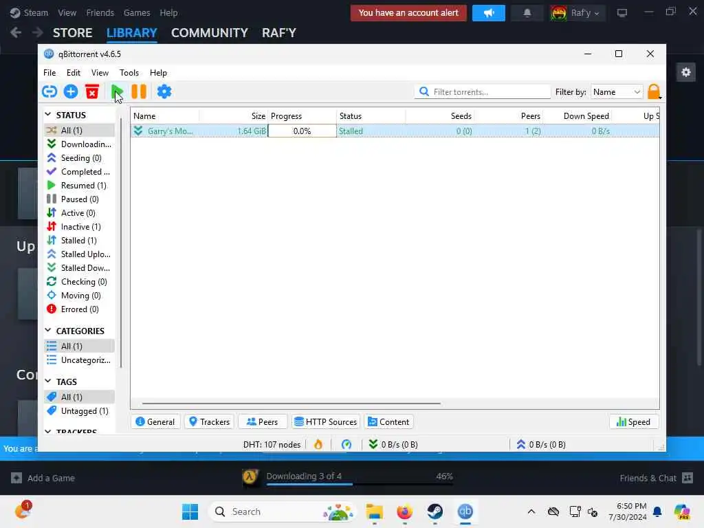Screen dimensions: 704x528
Task: Select Seeding (0) status filter
Action: pos(80,158)
